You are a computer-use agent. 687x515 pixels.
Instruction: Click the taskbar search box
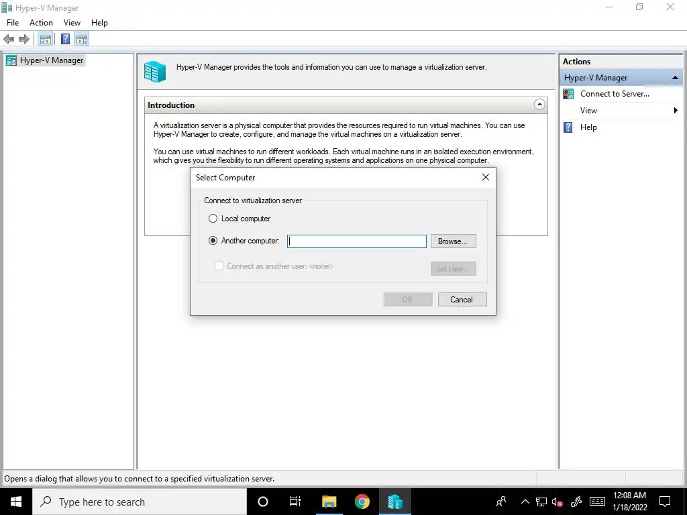(140, 502)
